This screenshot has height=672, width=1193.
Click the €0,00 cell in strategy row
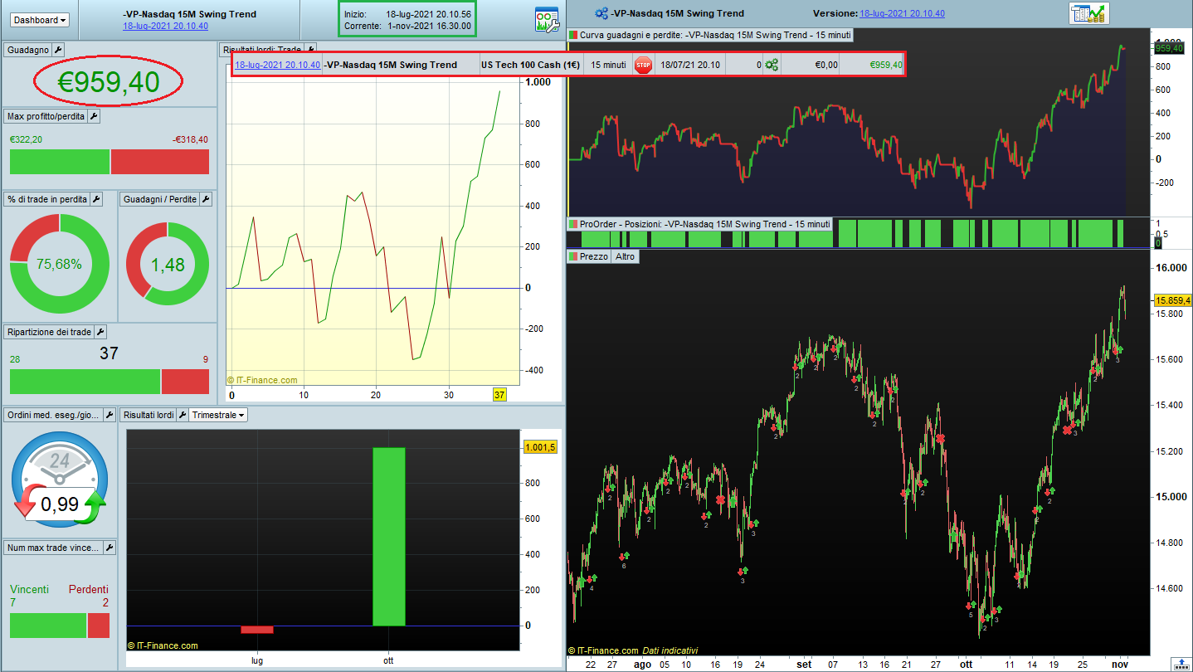[810, 65]
